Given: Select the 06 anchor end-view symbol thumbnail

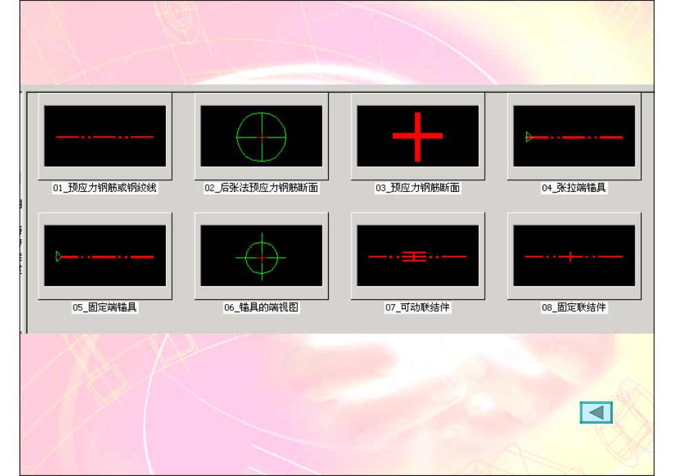Looking at the screenshot, I should 261,255.
